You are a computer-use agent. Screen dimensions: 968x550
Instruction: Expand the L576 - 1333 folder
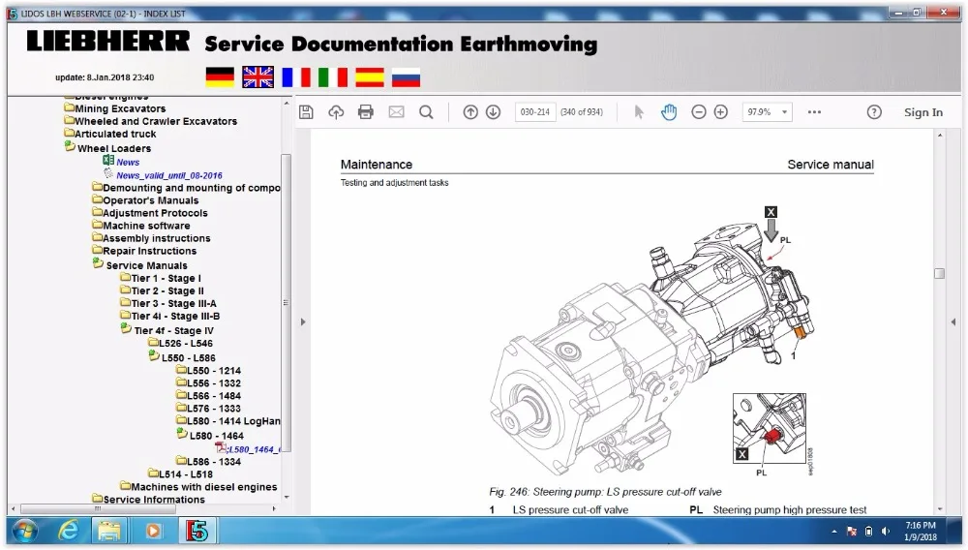click(209, 408)
